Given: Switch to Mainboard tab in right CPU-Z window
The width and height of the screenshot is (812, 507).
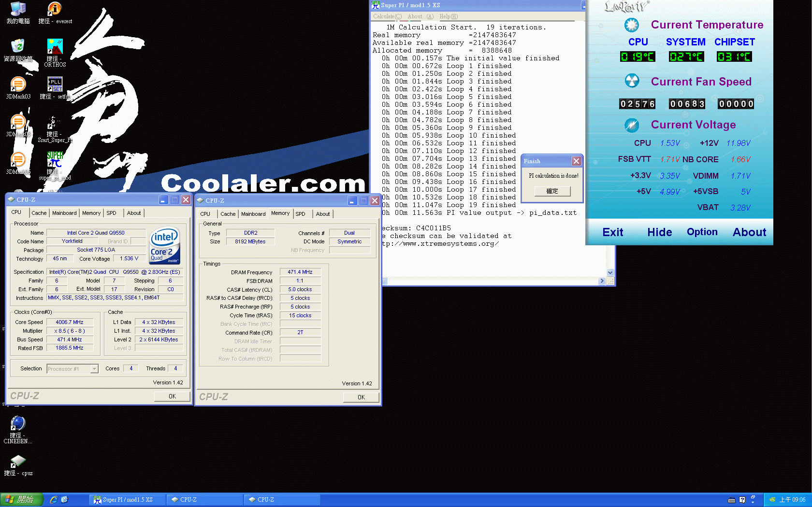Looking at the screenshot, I should click(x=253, y=214).
